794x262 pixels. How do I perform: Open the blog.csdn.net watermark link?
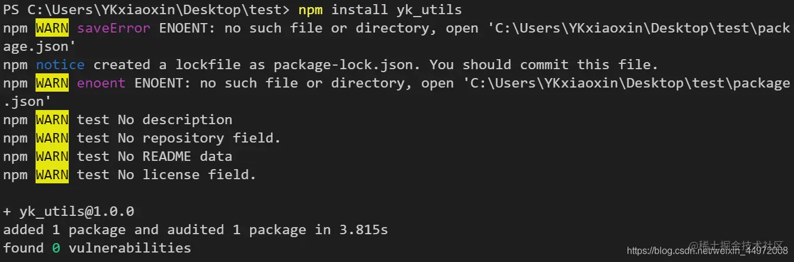(707, 251)
